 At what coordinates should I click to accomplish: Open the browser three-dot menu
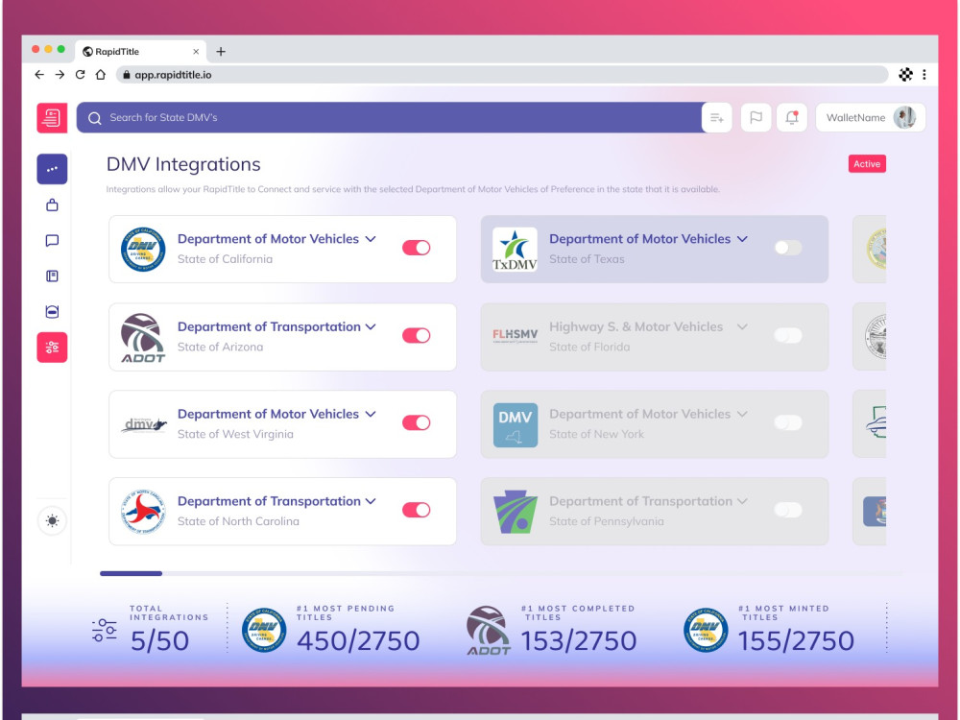point(924,75)
